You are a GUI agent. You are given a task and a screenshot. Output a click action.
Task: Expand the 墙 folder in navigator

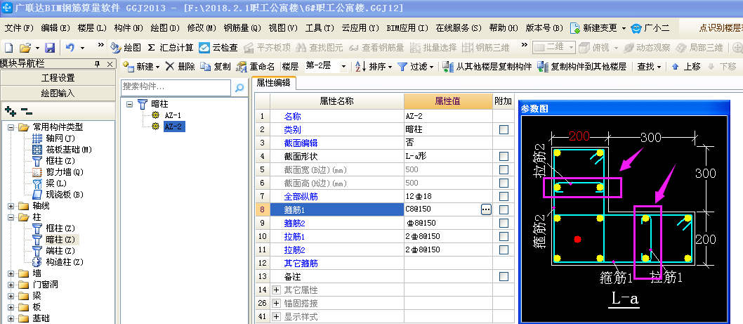(x=11, y=273)
